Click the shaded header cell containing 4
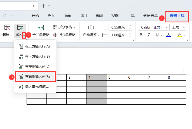The height and width of the screenshot is (129, 192). [x=96, y=77]
